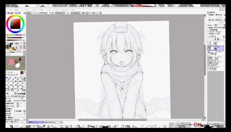
Task: Create a new normal layer
Action: tap(209, 36)
